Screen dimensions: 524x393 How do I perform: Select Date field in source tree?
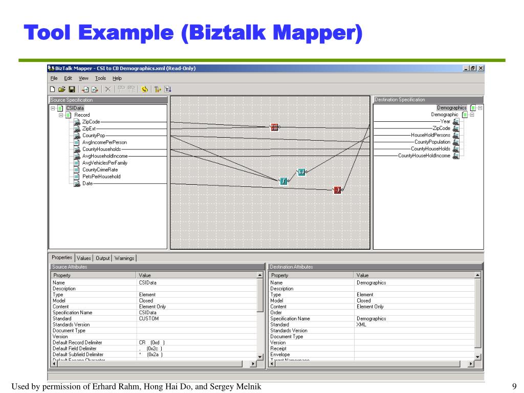[x=88, y=184]
